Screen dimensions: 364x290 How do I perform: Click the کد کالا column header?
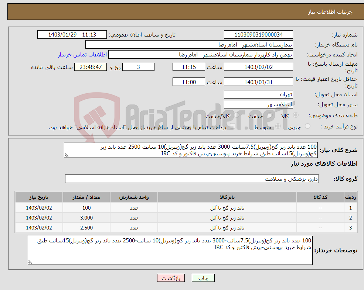click(320, 197)
